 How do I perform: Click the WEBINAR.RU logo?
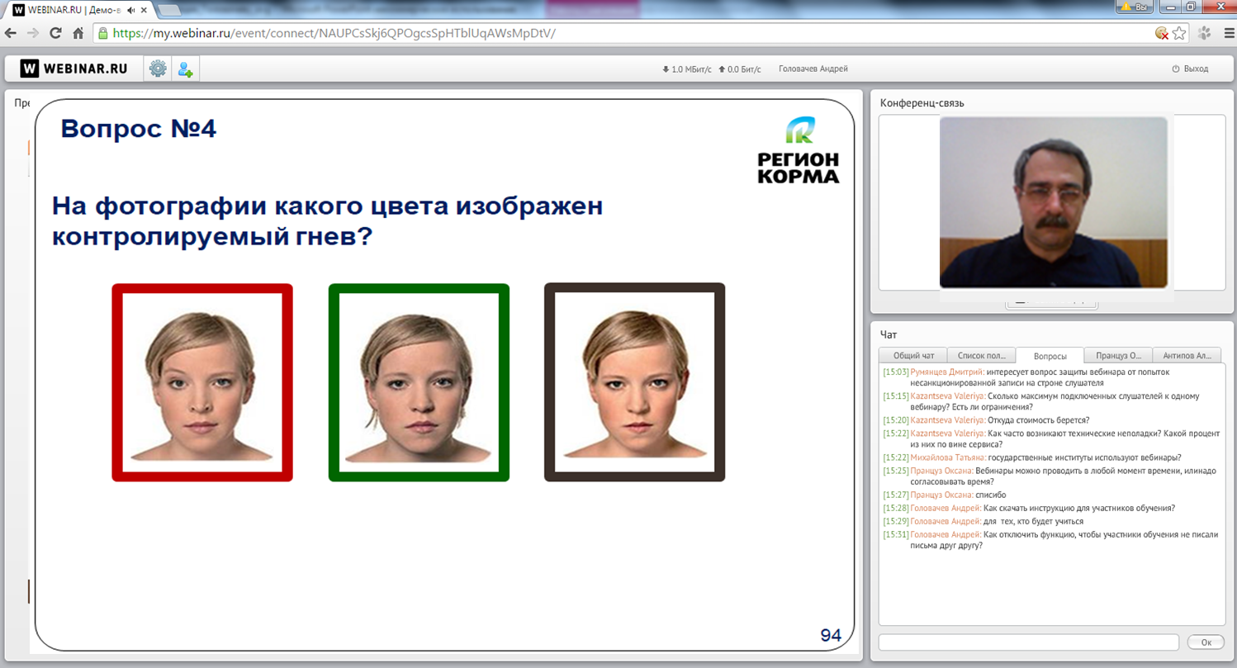(74, 69)
